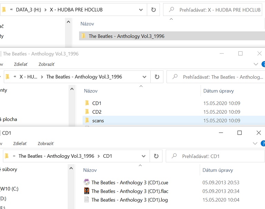Close the CD1 window
The height and width of the screenshot is (209, 265).
pos(258,133)
